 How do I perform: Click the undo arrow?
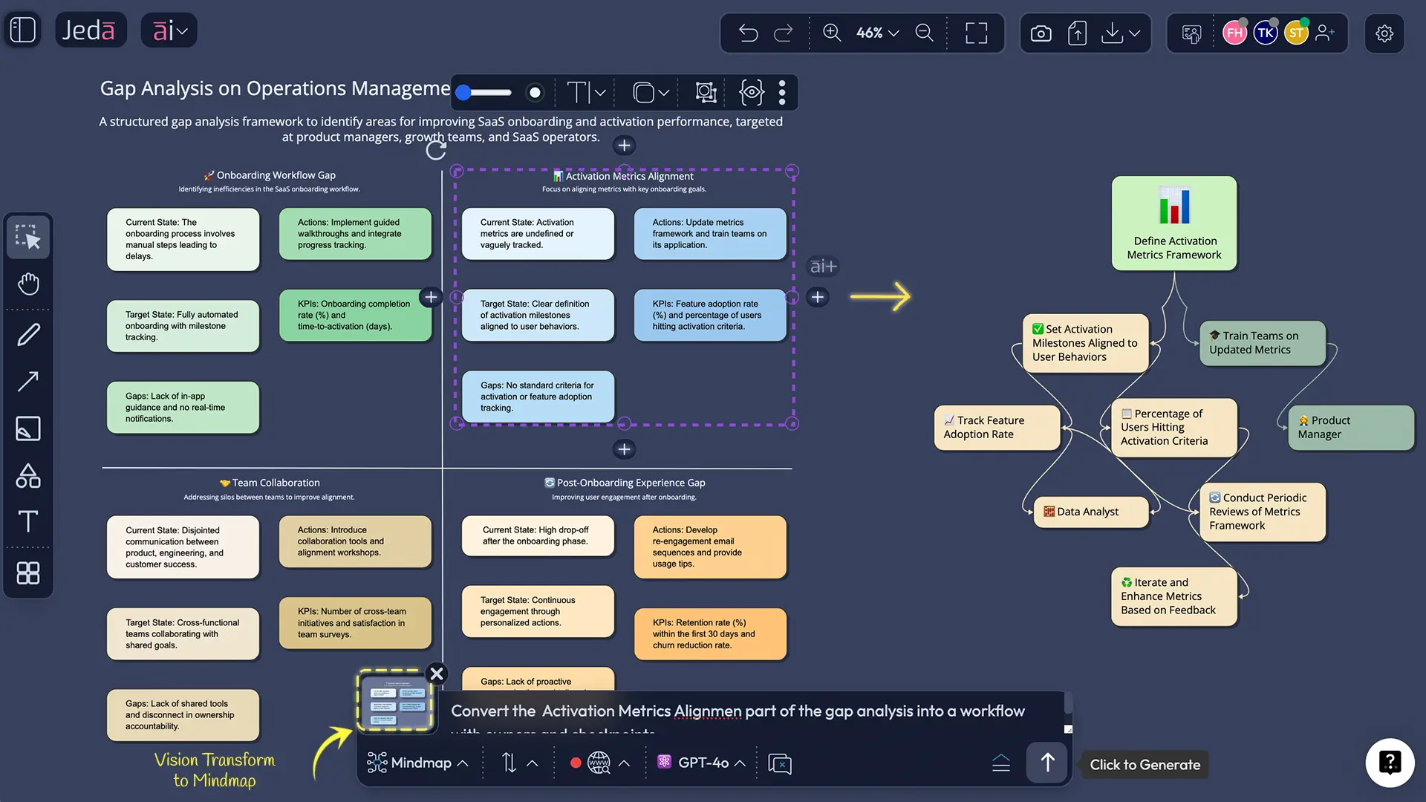[x=748, y=33]
